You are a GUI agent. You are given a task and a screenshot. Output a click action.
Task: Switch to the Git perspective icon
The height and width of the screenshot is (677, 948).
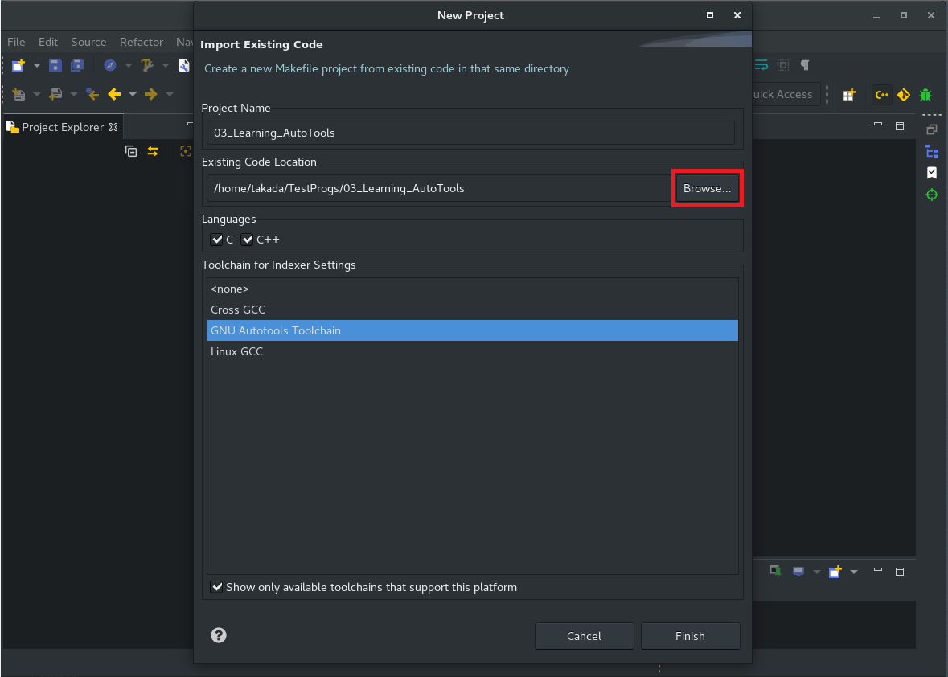point(904,94)
